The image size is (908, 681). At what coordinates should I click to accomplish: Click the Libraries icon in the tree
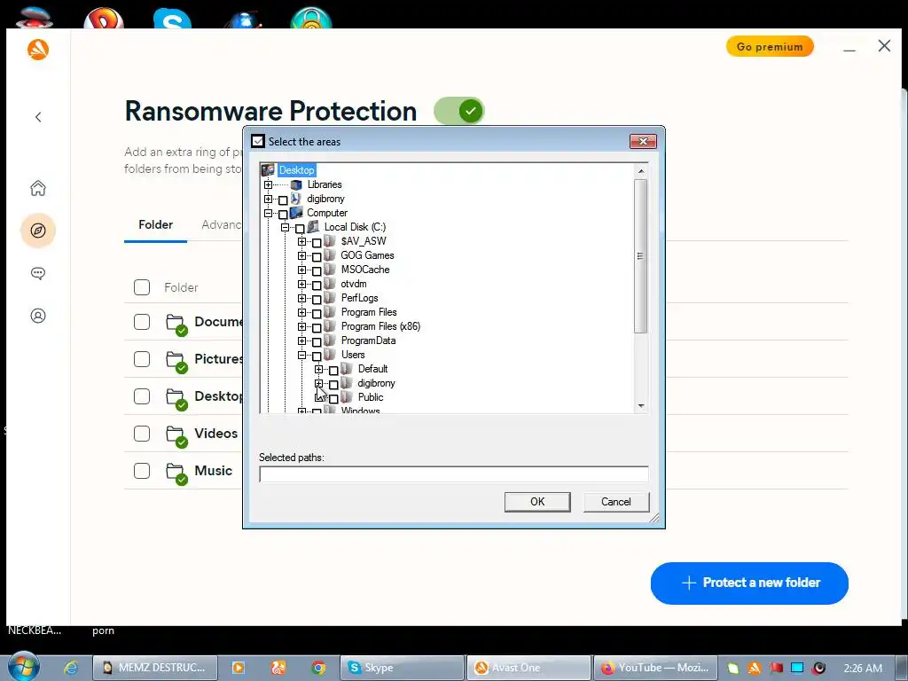[296, 184]
